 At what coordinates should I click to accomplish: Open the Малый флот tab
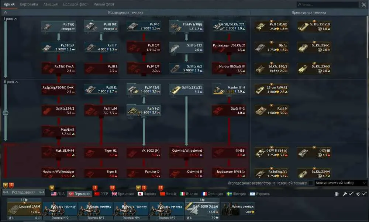(x=104, y=4)
